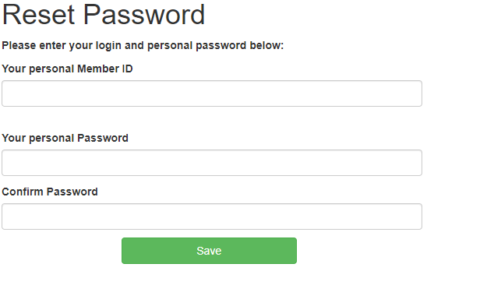Submit the form with the green Save button

pos(209,251)
